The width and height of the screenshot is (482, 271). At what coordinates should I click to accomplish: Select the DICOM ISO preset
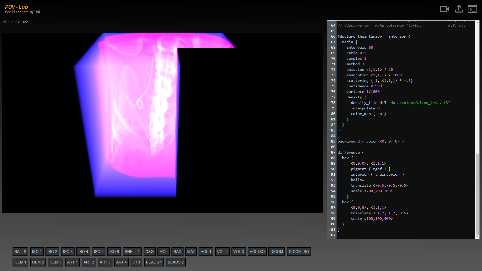pyautogui.click(x=299, y=251)
